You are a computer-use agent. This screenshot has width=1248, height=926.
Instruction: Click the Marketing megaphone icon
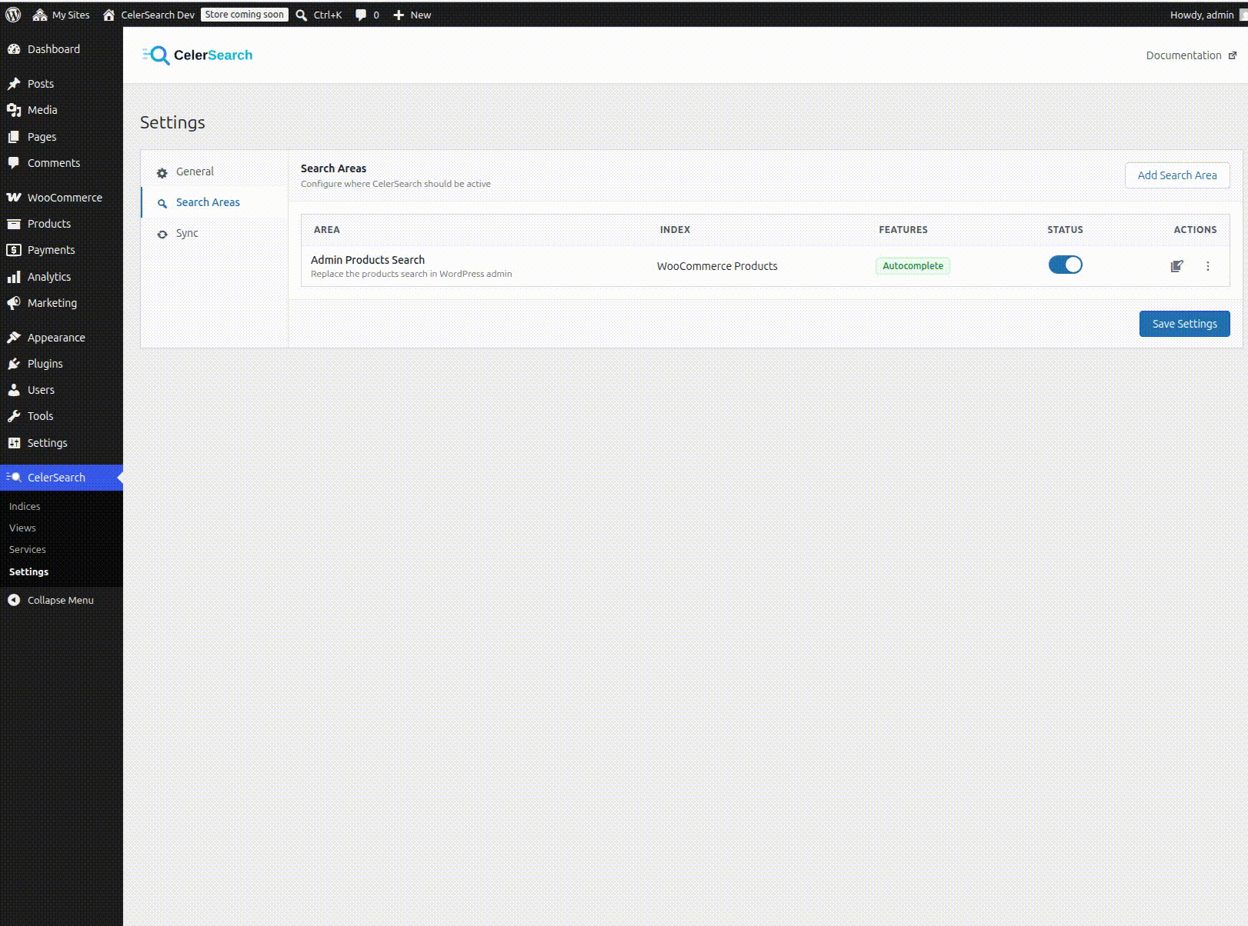(x=14, y=303)
